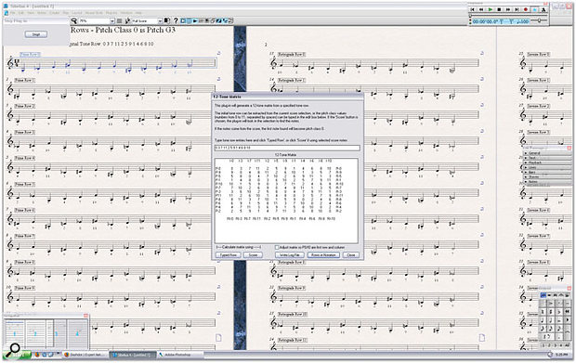Click the timecode readout display
Image resolution: width=576 pixels, height=363 pixels.
point(501,21)
